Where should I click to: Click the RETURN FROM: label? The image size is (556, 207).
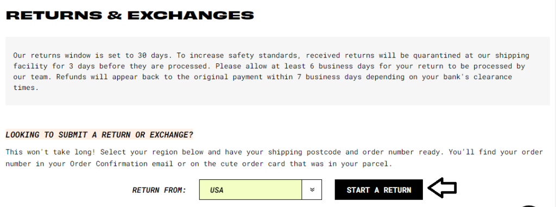159,190
